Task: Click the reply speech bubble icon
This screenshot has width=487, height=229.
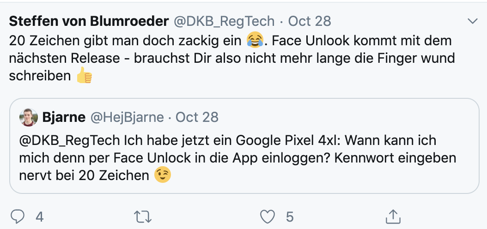Action: pyautogui.click(x=18, y=216)
